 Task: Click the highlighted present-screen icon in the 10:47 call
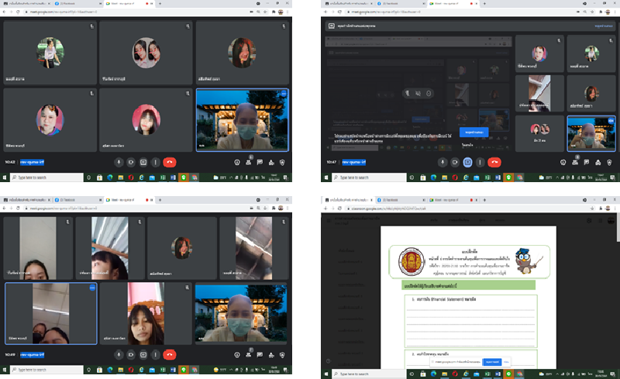[468, 162]
